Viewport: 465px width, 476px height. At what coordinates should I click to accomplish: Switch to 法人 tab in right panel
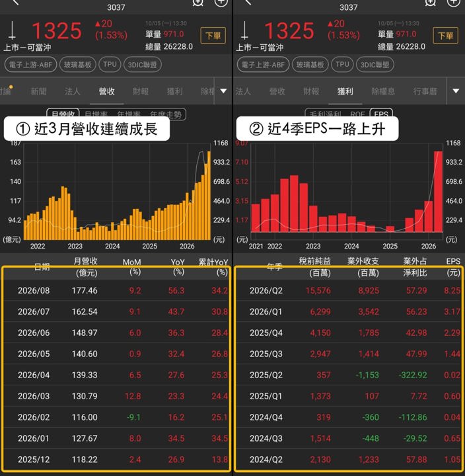pos(243,91)
